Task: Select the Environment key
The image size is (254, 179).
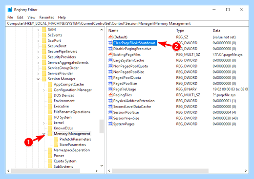Action: tap(64, 101)
